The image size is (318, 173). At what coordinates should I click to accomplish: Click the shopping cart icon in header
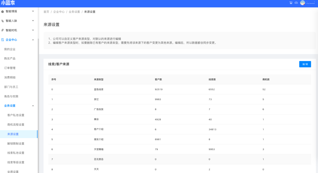click(291, 3)
